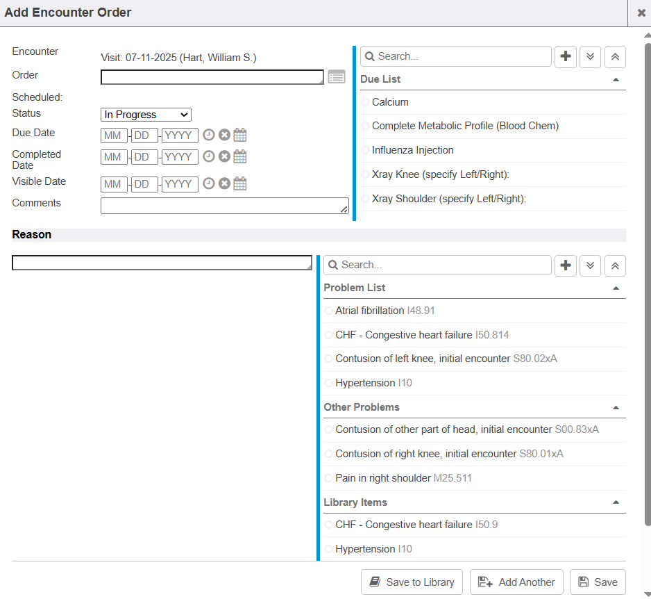The image size is (651, 599).
Task: Collapse the Library Items section
Action: (x=616, y=502)
